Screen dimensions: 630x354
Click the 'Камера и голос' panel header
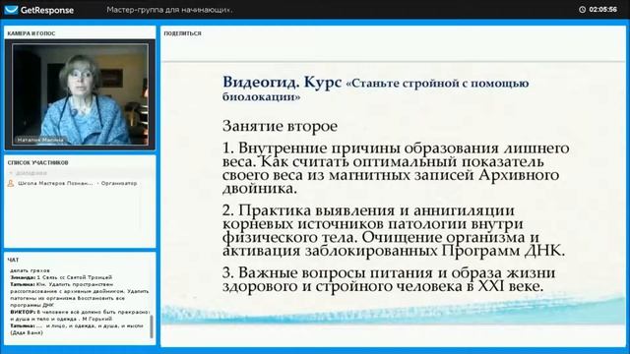pyautogui.click(x=31, y=33)
